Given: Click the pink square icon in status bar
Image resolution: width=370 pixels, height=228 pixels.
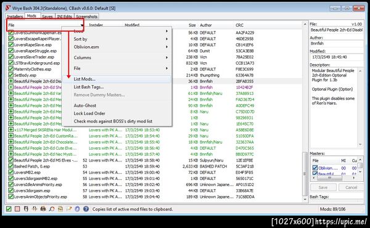Looking at the screenshot, I should point(17,209).
